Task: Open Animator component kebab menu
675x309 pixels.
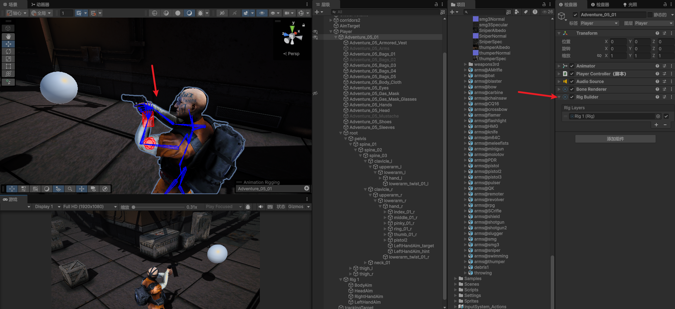Action: click(671, 66)
